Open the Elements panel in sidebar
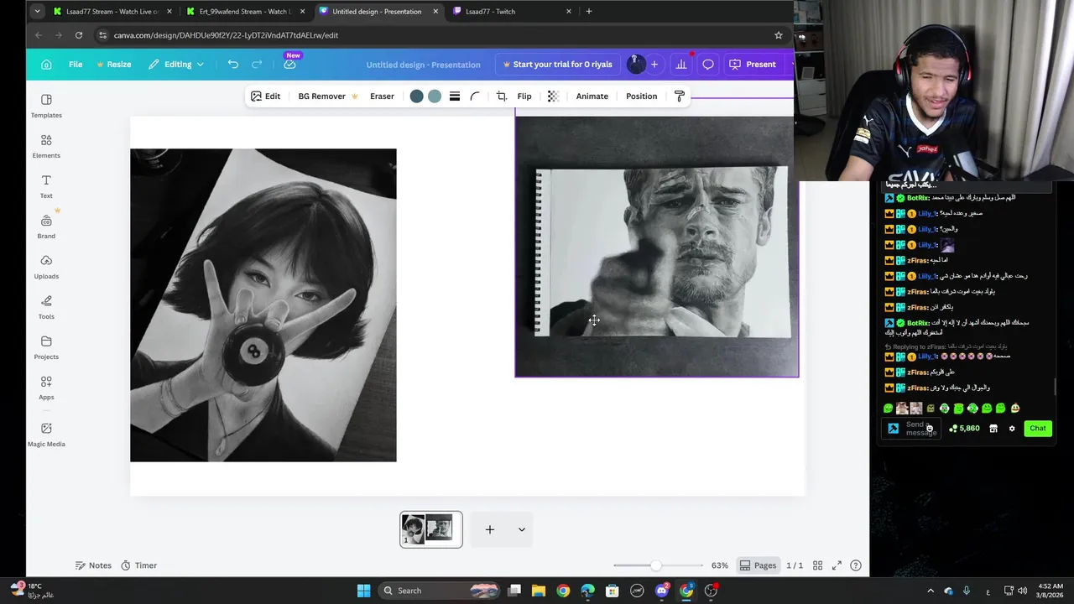 coord(46,146)
